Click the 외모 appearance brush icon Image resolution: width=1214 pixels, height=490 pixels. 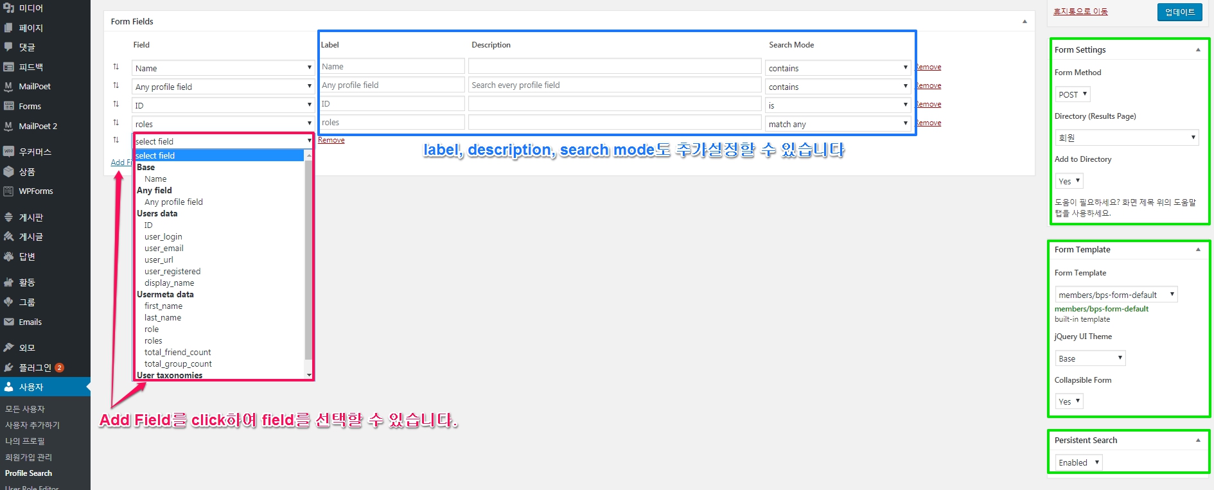[x=8, y=347]
